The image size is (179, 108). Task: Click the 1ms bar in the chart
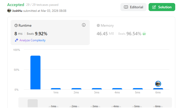pos(56,89)
